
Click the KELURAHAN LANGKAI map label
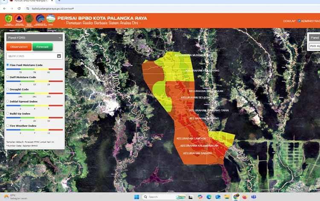click(x=191, y=139)
